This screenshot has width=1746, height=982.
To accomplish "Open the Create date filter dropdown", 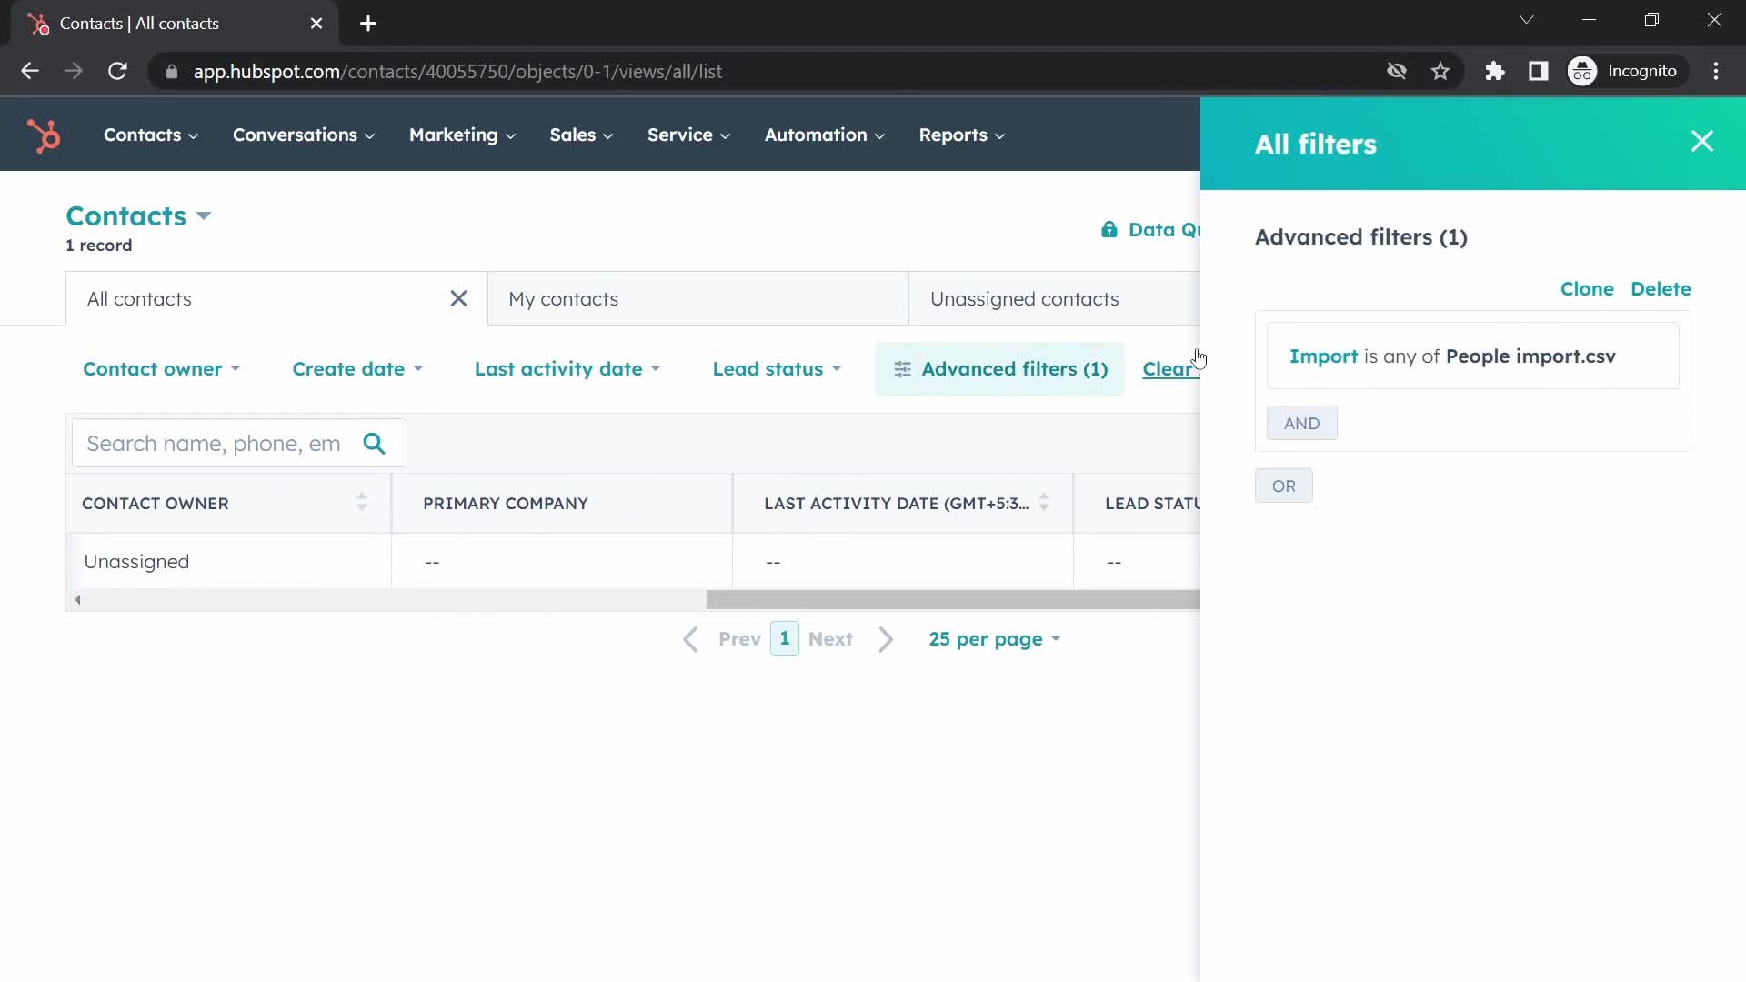I will 357,369.
